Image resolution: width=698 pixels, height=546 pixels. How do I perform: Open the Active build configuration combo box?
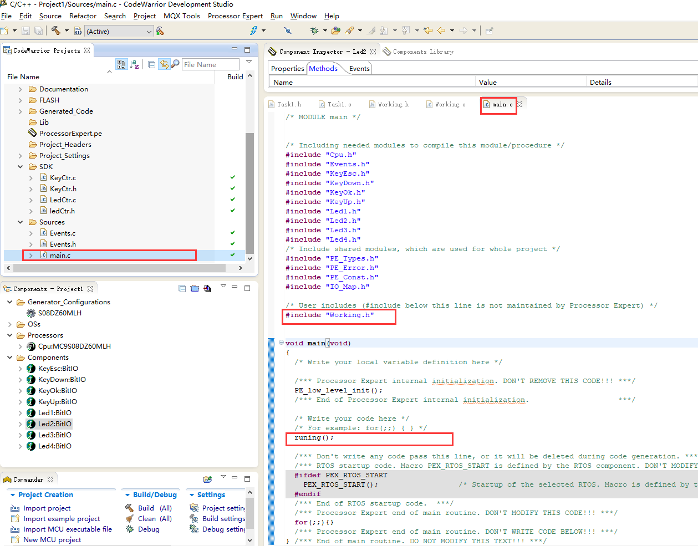pos(118,32)
